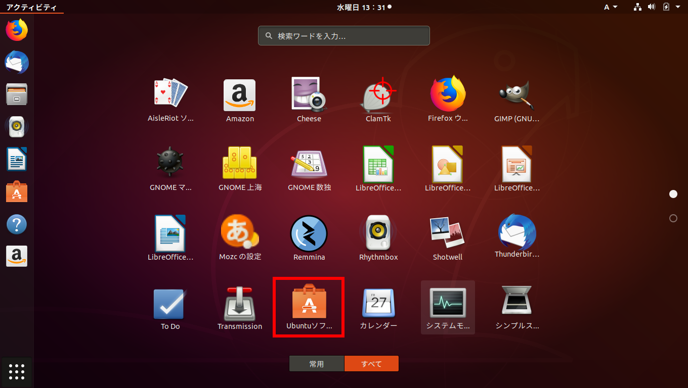Screen dimensions: 688x388
Task: Switch to the 常用 frequent apps view
Action: click(317, 364)
